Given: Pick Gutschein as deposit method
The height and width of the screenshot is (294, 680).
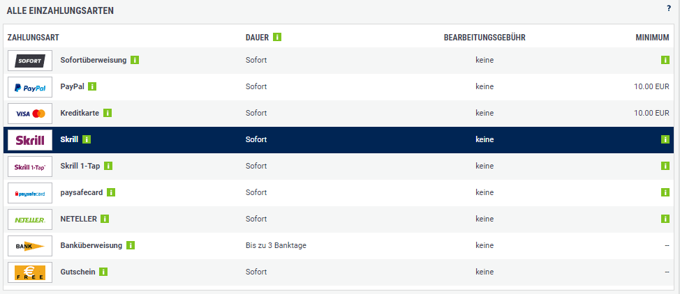Looking at the screenshot, I should click(x=78, y=272).
